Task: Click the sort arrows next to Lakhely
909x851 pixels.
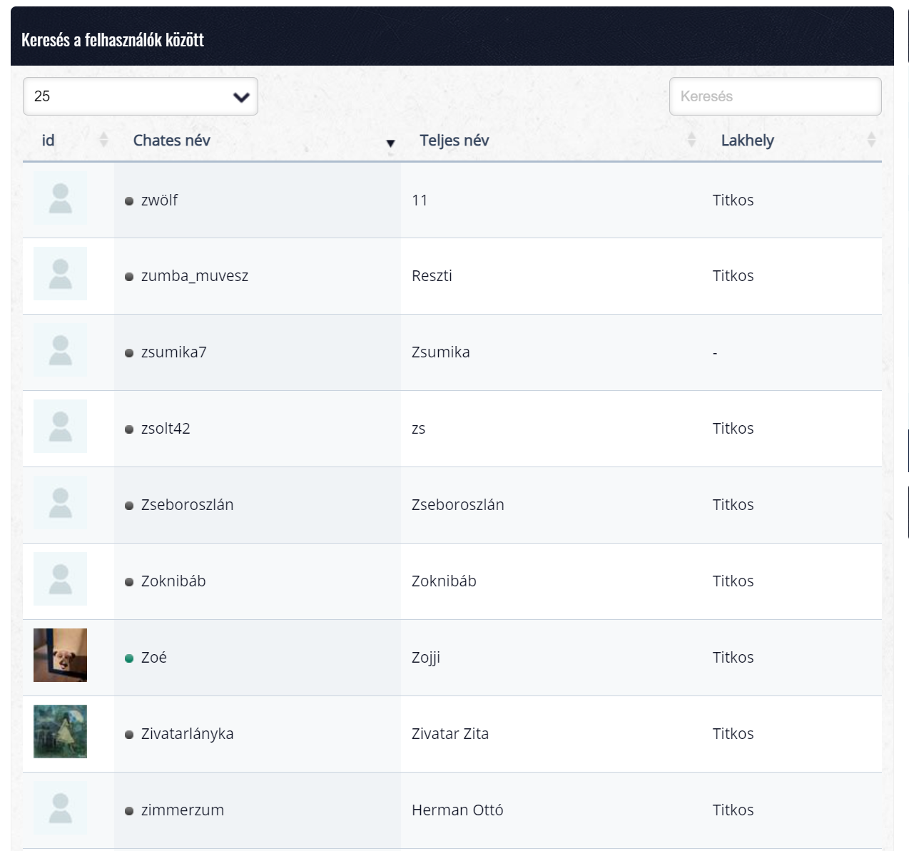Action: 870,140
